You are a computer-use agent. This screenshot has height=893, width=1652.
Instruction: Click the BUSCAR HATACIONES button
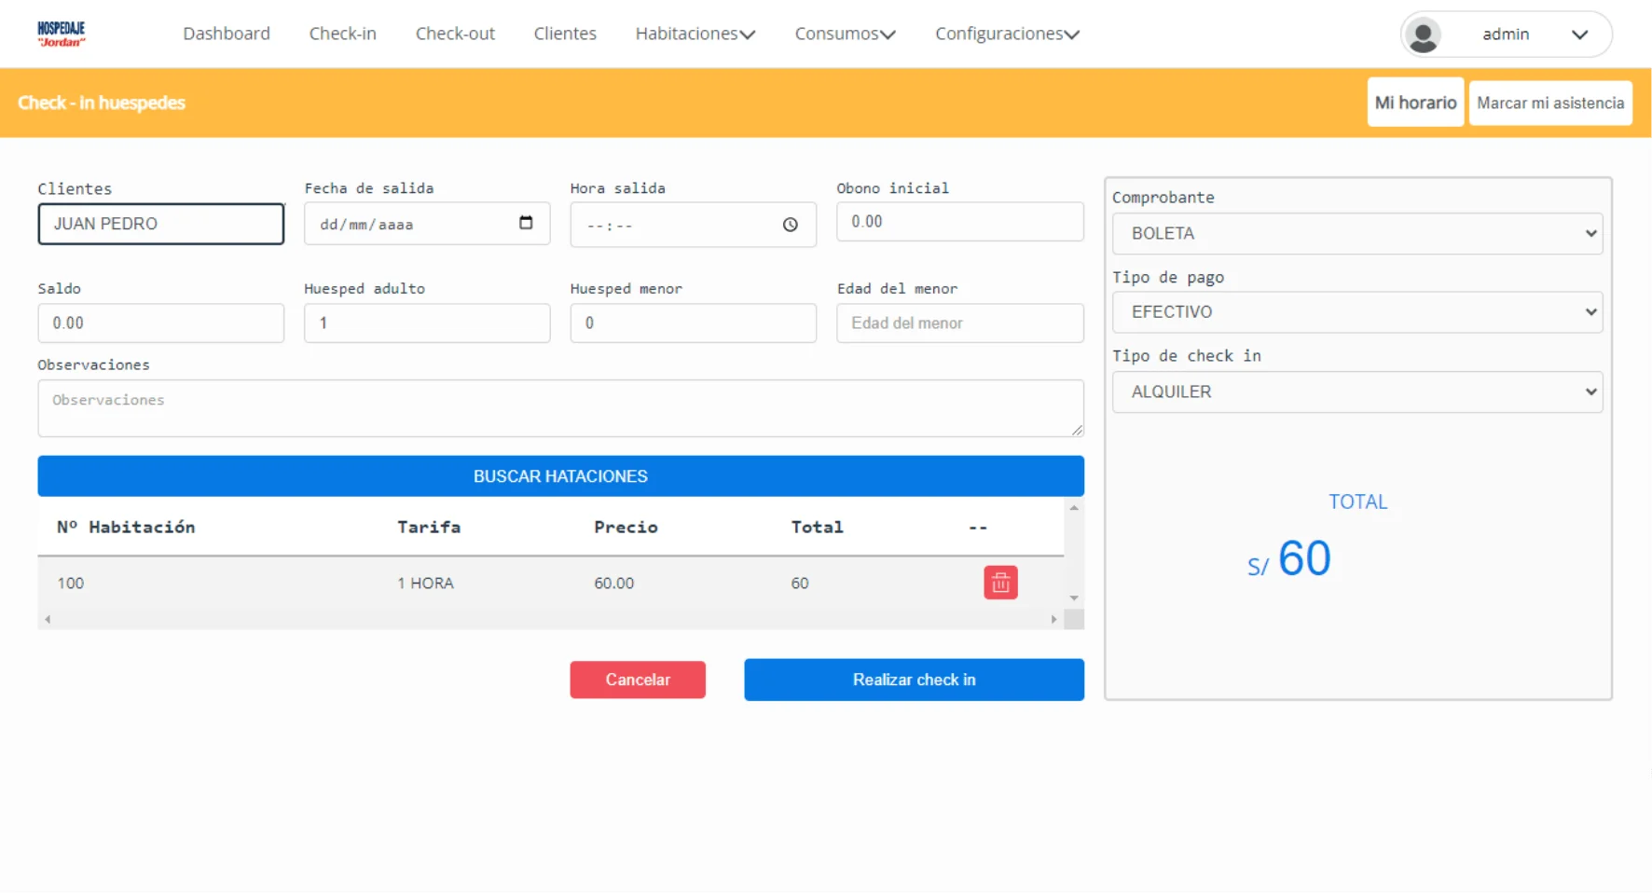pos(560,476)
